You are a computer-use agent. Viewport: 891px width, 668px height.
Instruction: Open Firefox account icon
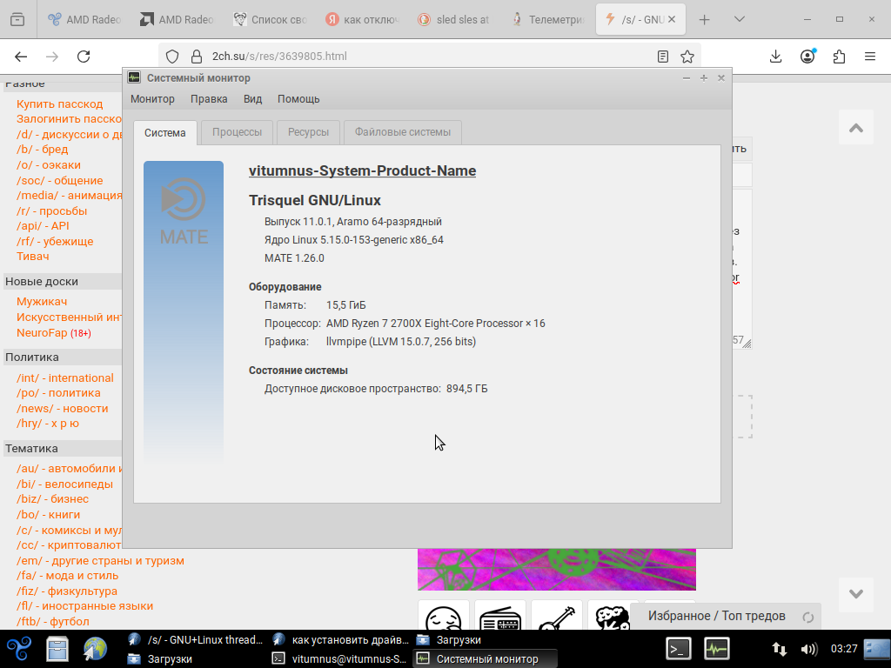point(807,57)
